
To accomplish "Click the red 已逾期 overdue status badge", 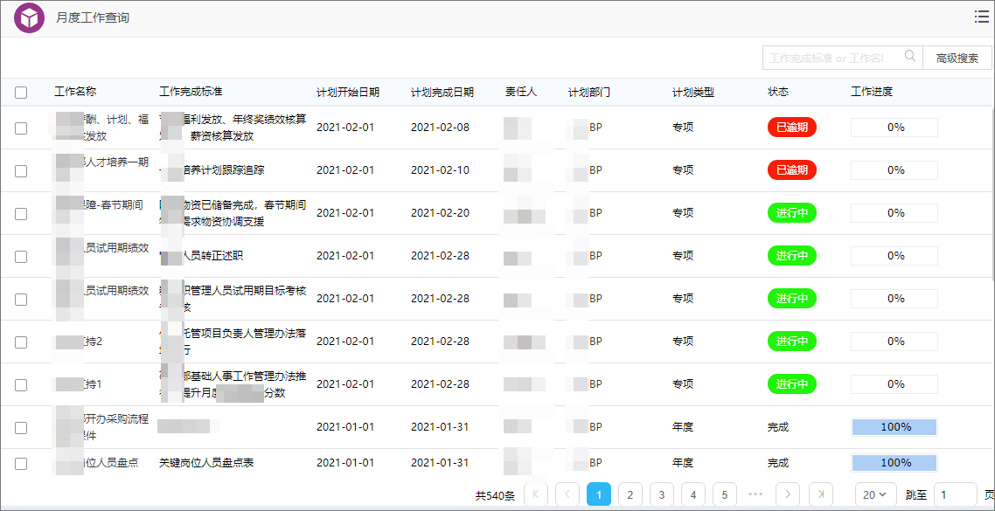I will 791,127.
